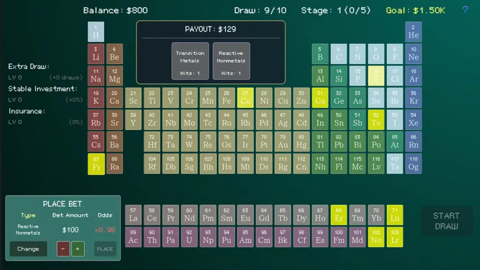Viewport: 480px width, 270px height.
Task: Click the Extra Draw upgrade
Action: 29,66
